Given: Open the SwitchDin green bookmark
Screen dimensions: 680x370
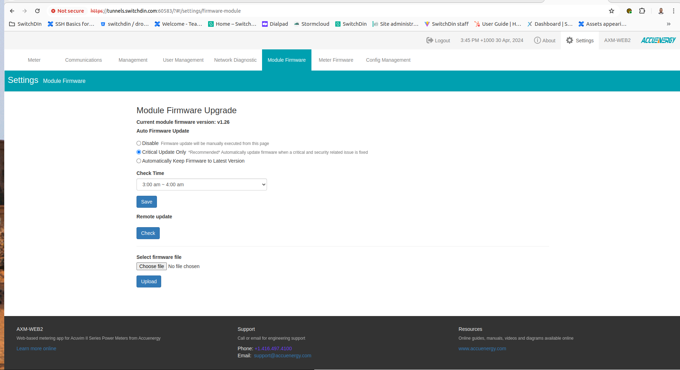Looking at the screenshot, I should [351, 24].
